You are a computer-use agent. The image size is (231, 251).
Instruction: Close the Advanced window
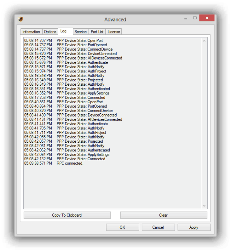coord(207,18)
